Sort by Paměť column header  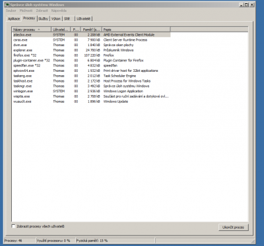coord(91,30)
